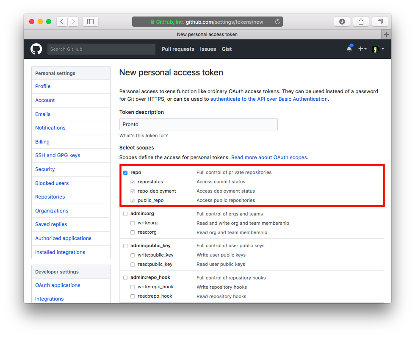Click the GitHub Octocat logo
Screen dimensions: 415x337
tap(36, 49)
